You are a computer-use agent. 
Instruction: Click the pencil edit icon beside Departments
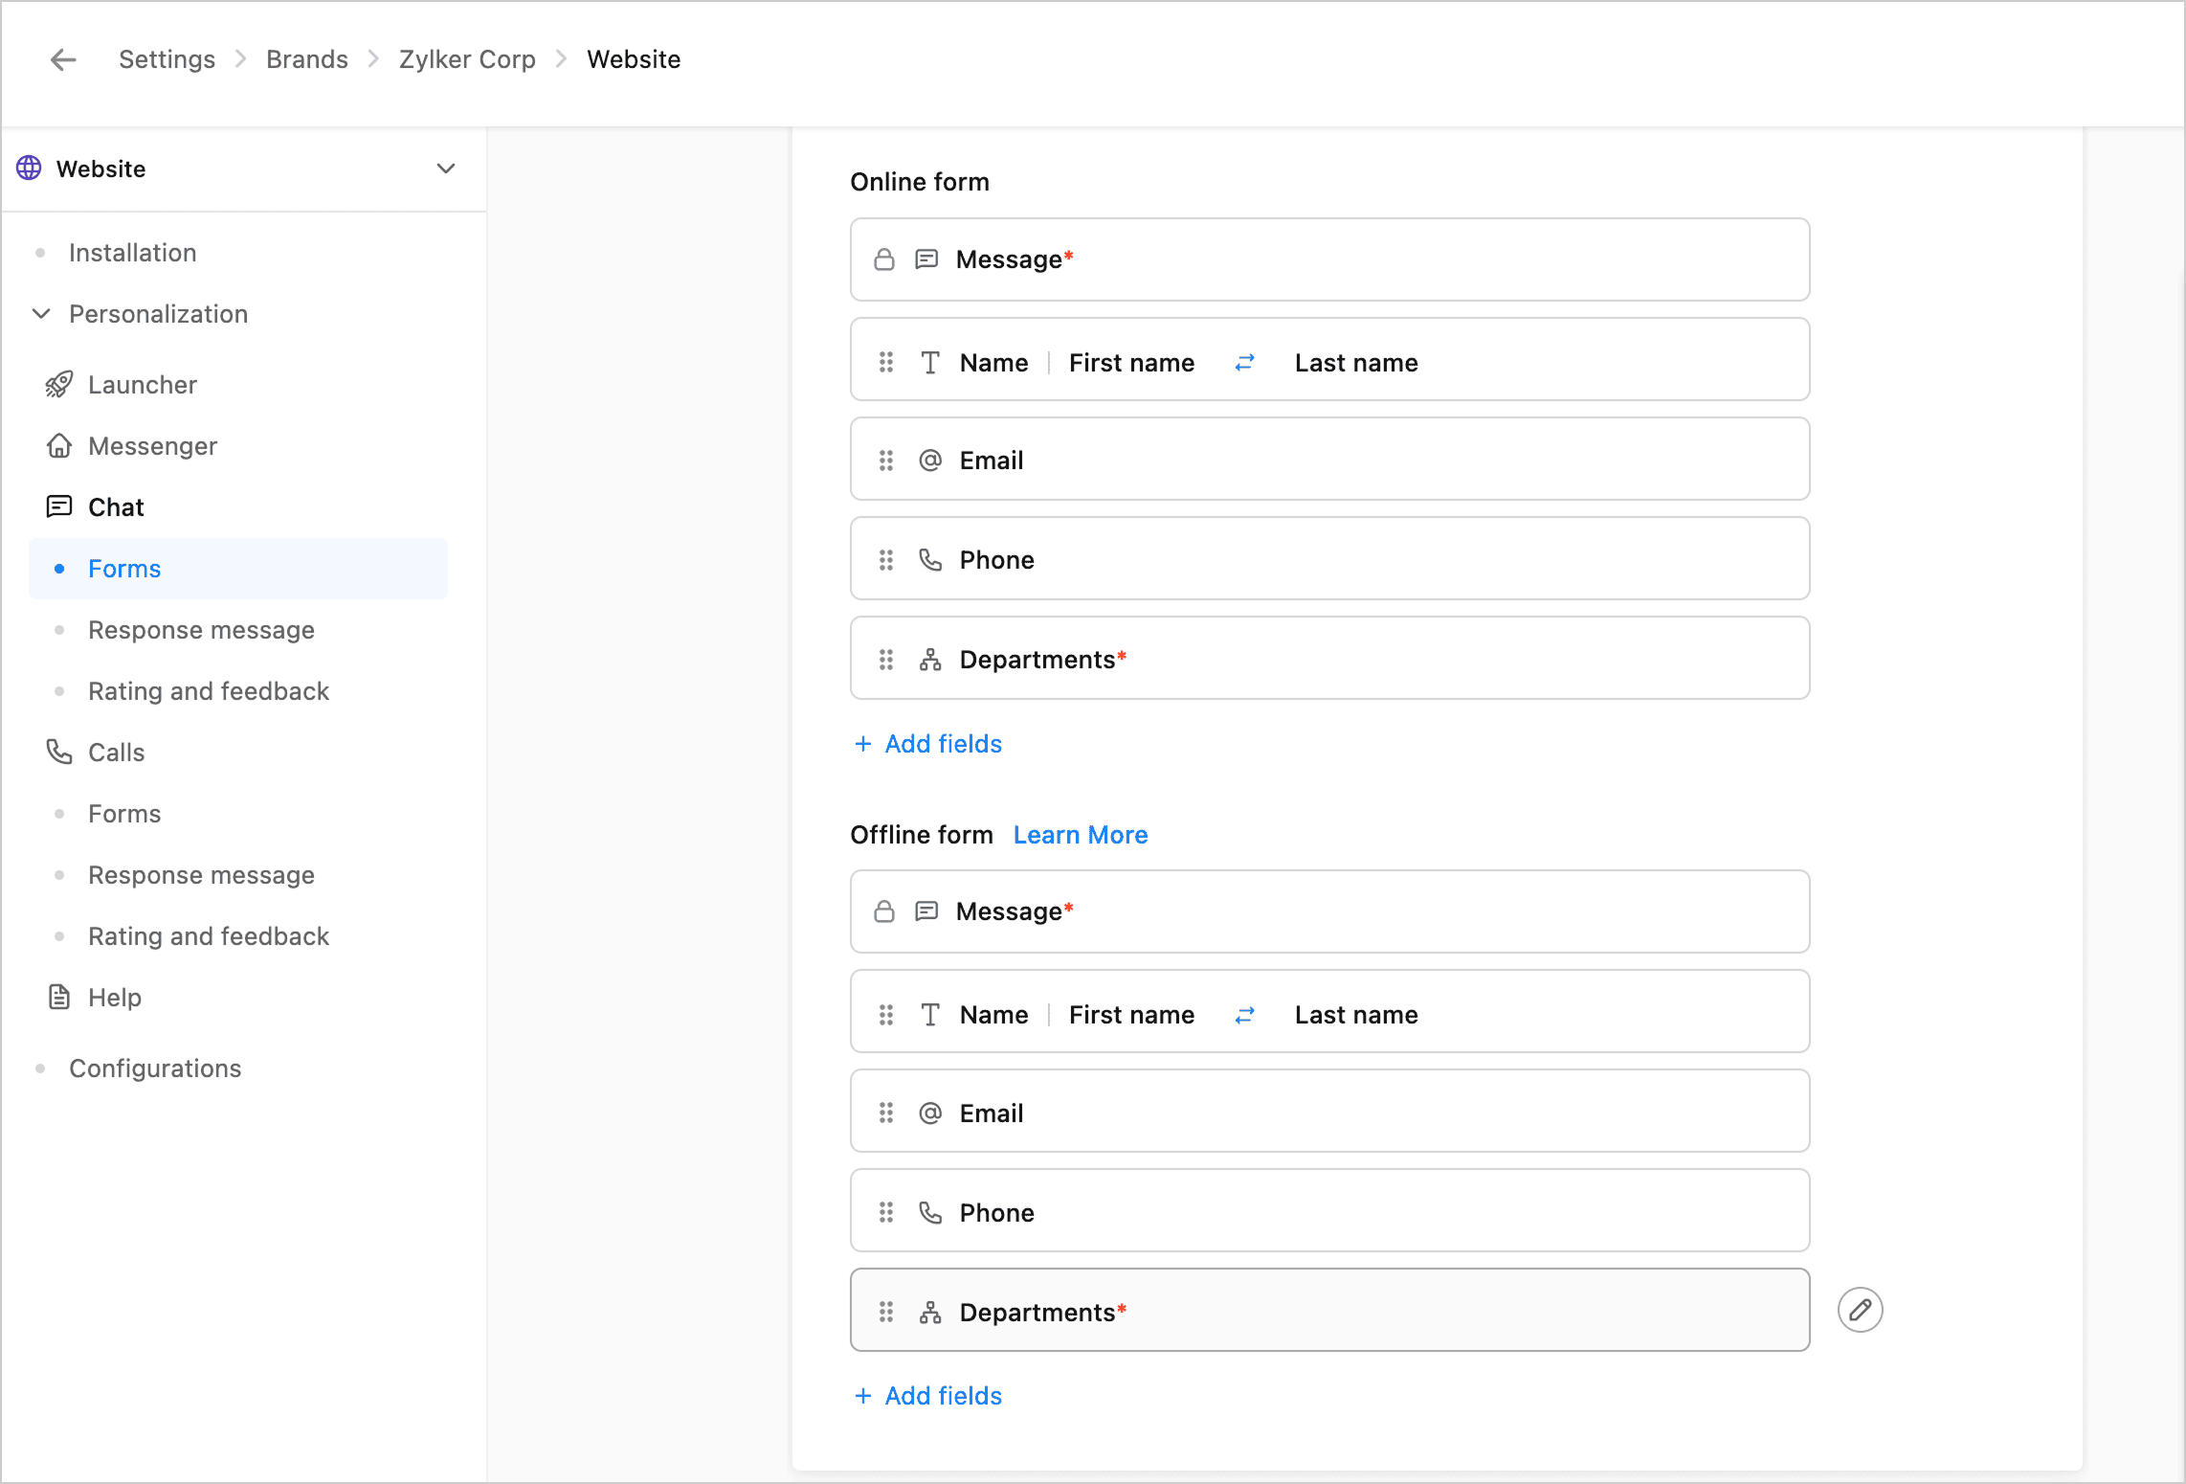[1860, 1310]
